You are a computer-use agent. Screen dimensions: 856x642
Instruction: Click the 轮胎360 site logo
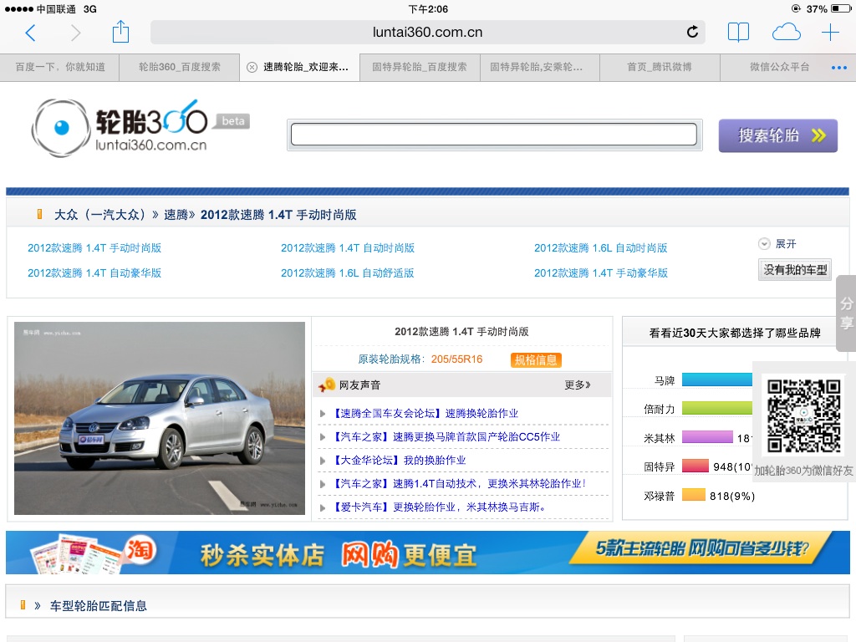(x=139, y=128)
